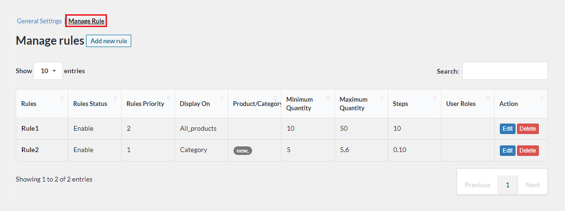The image size is (565, 211).
Task: Go to Next page
Action: pos(533,185)
